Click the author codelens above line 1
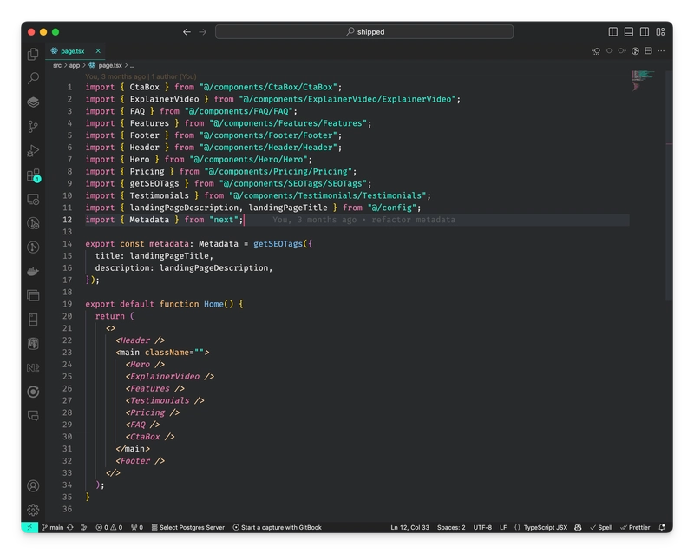This screenshot has width=694, height=554. pos(141,76)
